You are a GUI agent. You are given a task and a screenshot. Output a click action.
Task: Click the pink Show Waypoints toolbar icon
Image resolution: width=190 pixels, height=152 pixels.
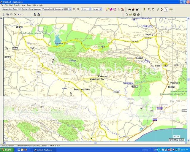[x=111, y=9]
